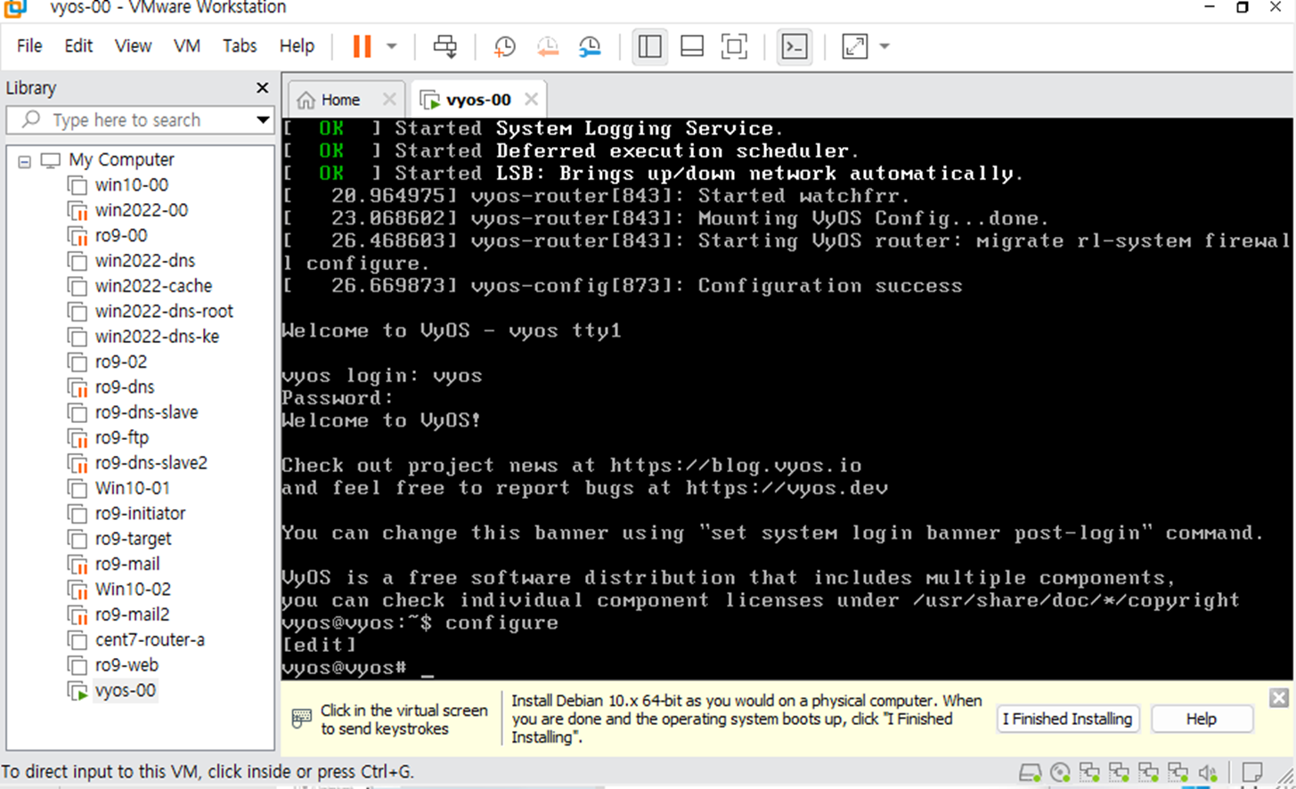Switch to the Home tab

[x=340, y=100]
